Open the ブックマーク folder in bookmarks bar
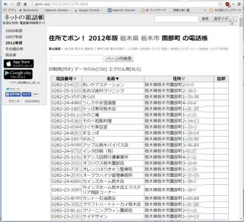 tap(154, 10)
